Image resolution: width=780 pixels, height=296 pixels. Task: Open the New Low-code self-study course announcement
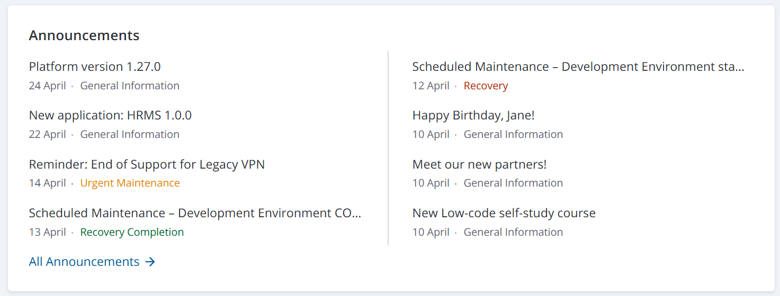504,213
